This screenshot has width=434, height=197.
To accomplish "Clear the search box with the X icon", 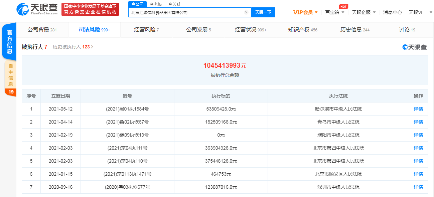I will [x=246, y=12].
